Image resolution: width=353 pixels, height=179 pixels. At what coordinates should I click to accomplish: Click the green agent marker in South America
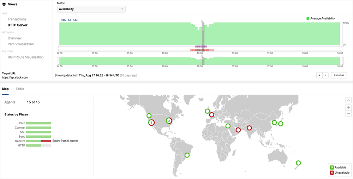point(187,155)
